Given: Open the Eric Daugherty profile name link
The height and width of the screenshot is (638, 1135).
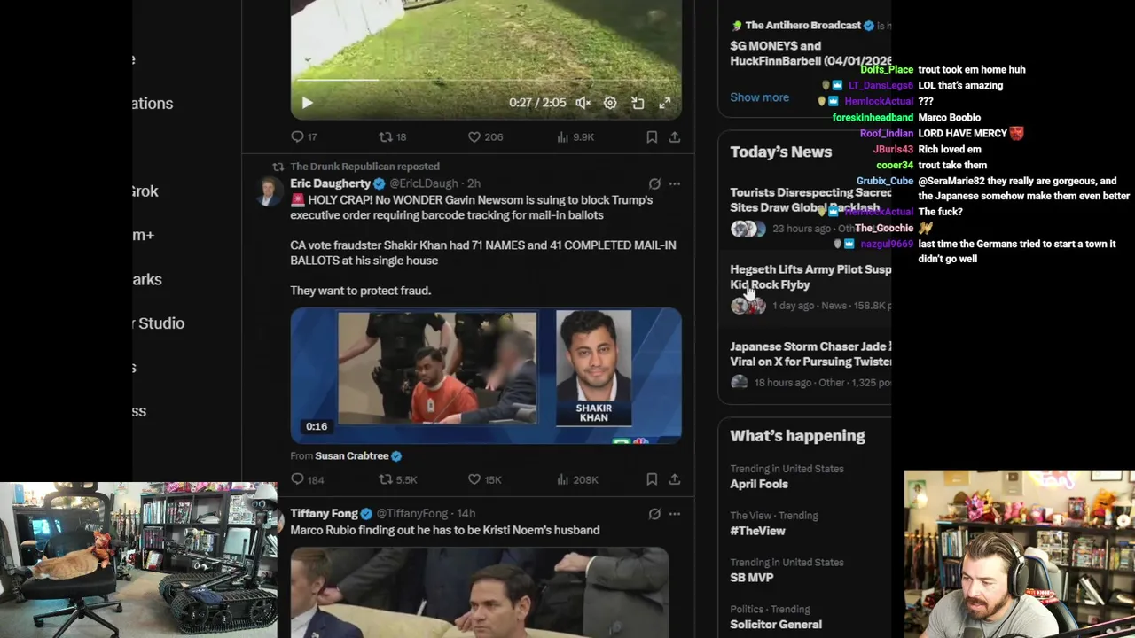Looking at the screenshot, I should (330, 183).
